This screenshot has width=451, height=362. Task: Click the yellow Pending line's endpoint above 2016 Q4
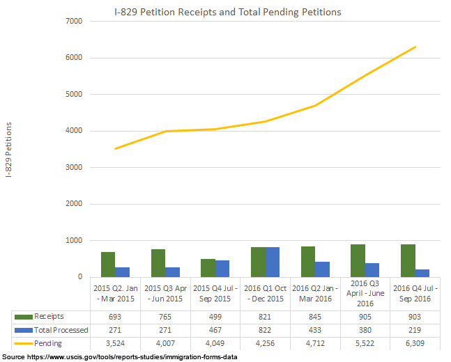pos(415,47)
